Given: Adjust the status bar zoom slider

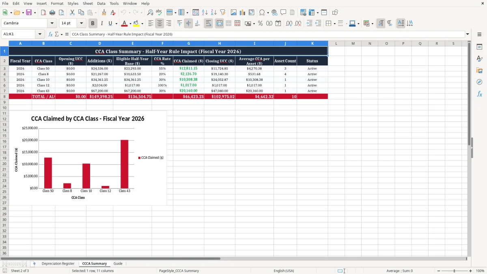Looking at the screenshot, I should coord(455,271).
